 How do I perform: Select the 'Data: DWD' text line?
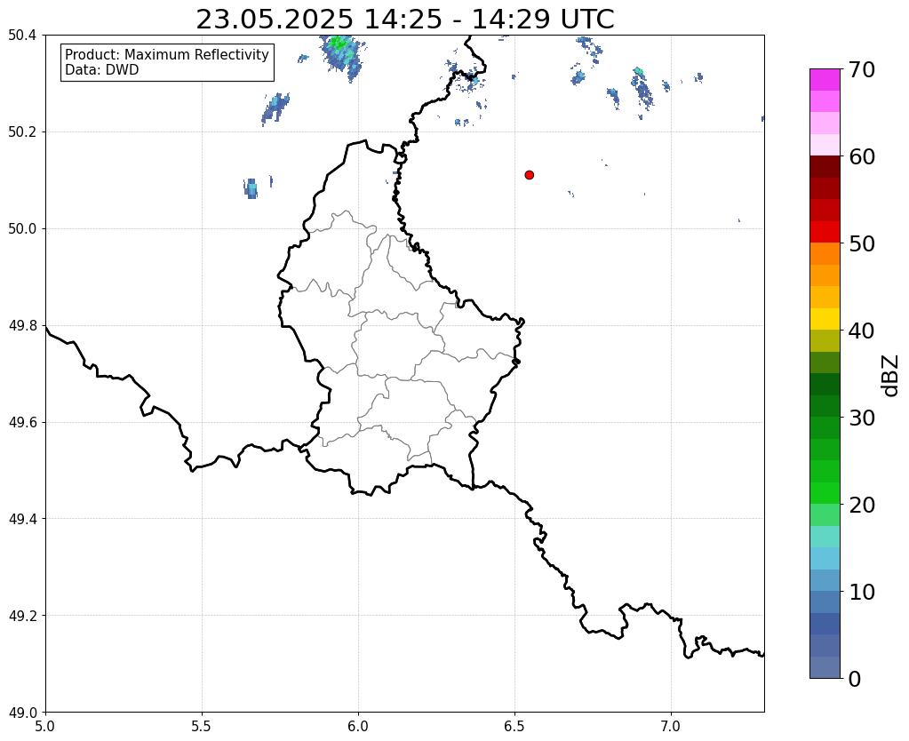pyautogui.click(x=102, y=70)
